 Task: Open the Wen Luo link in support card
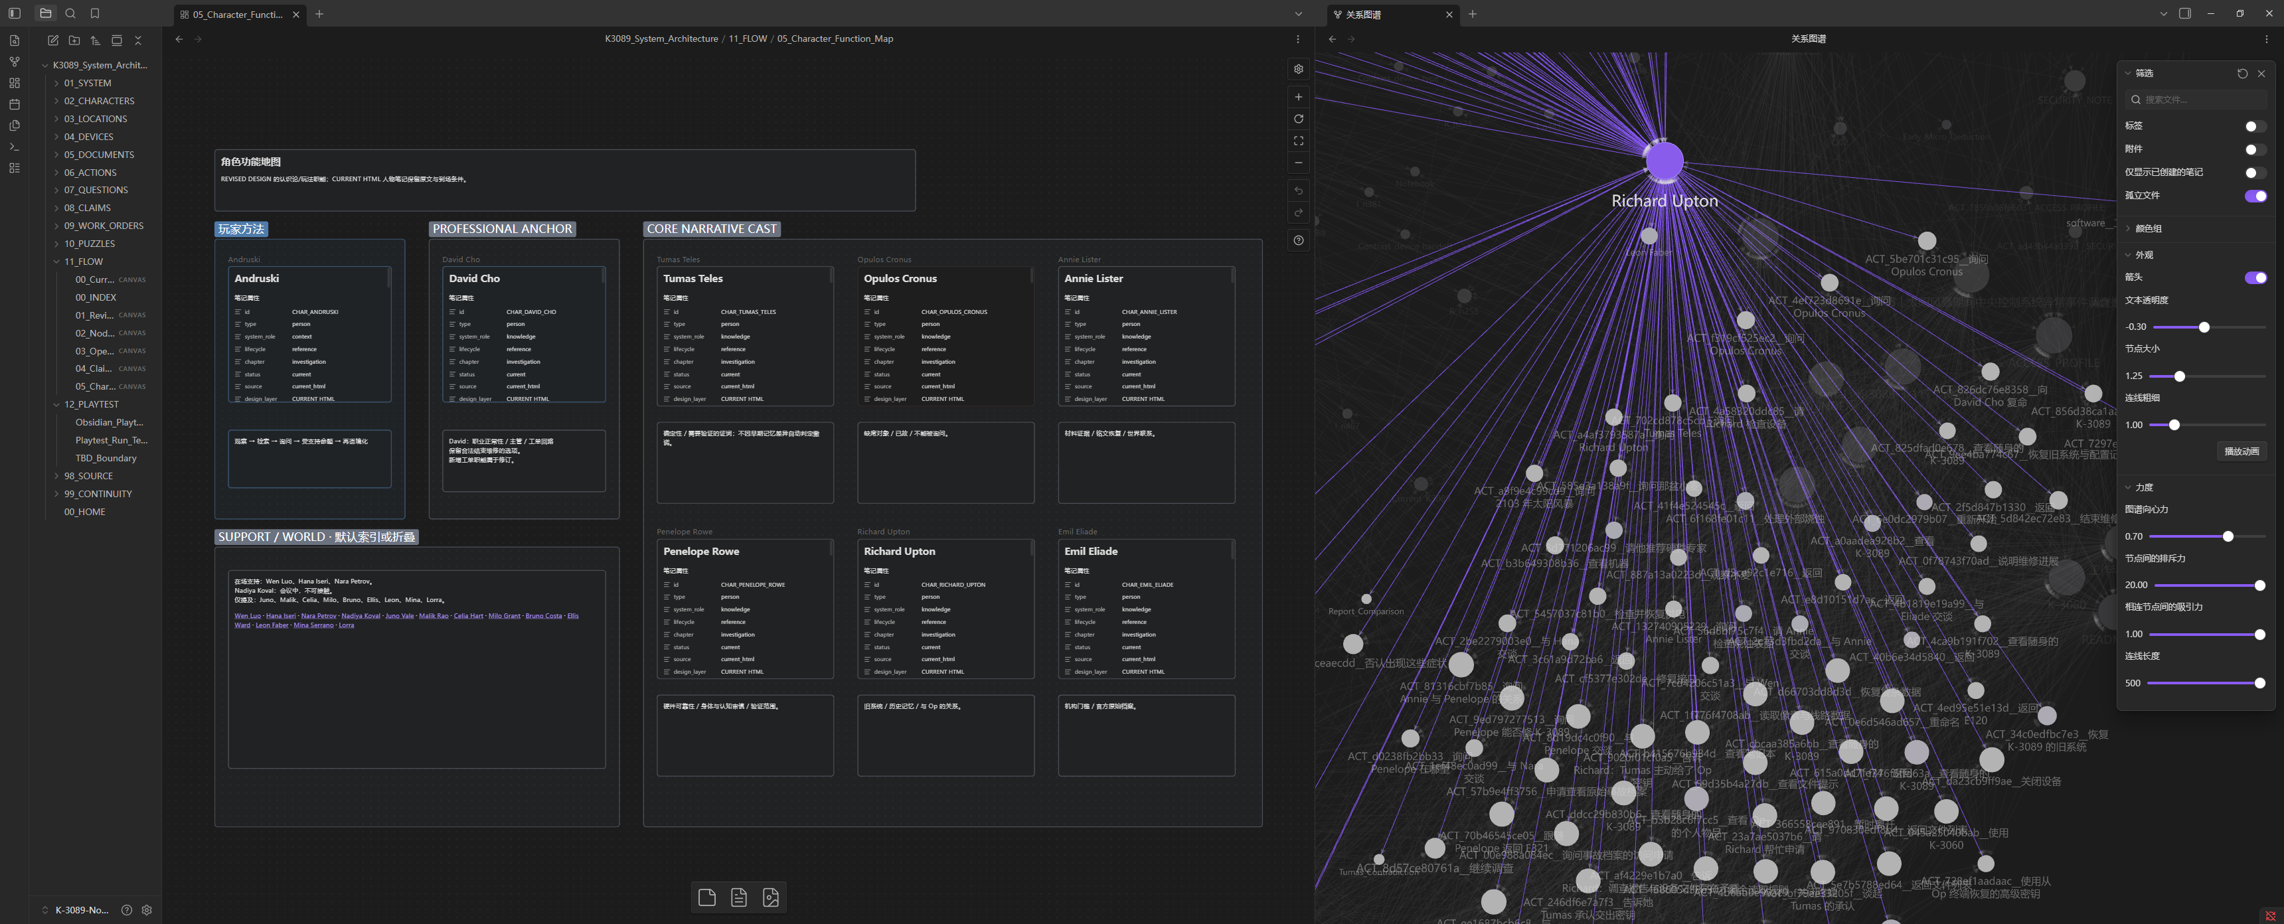[x=248, y=615]
